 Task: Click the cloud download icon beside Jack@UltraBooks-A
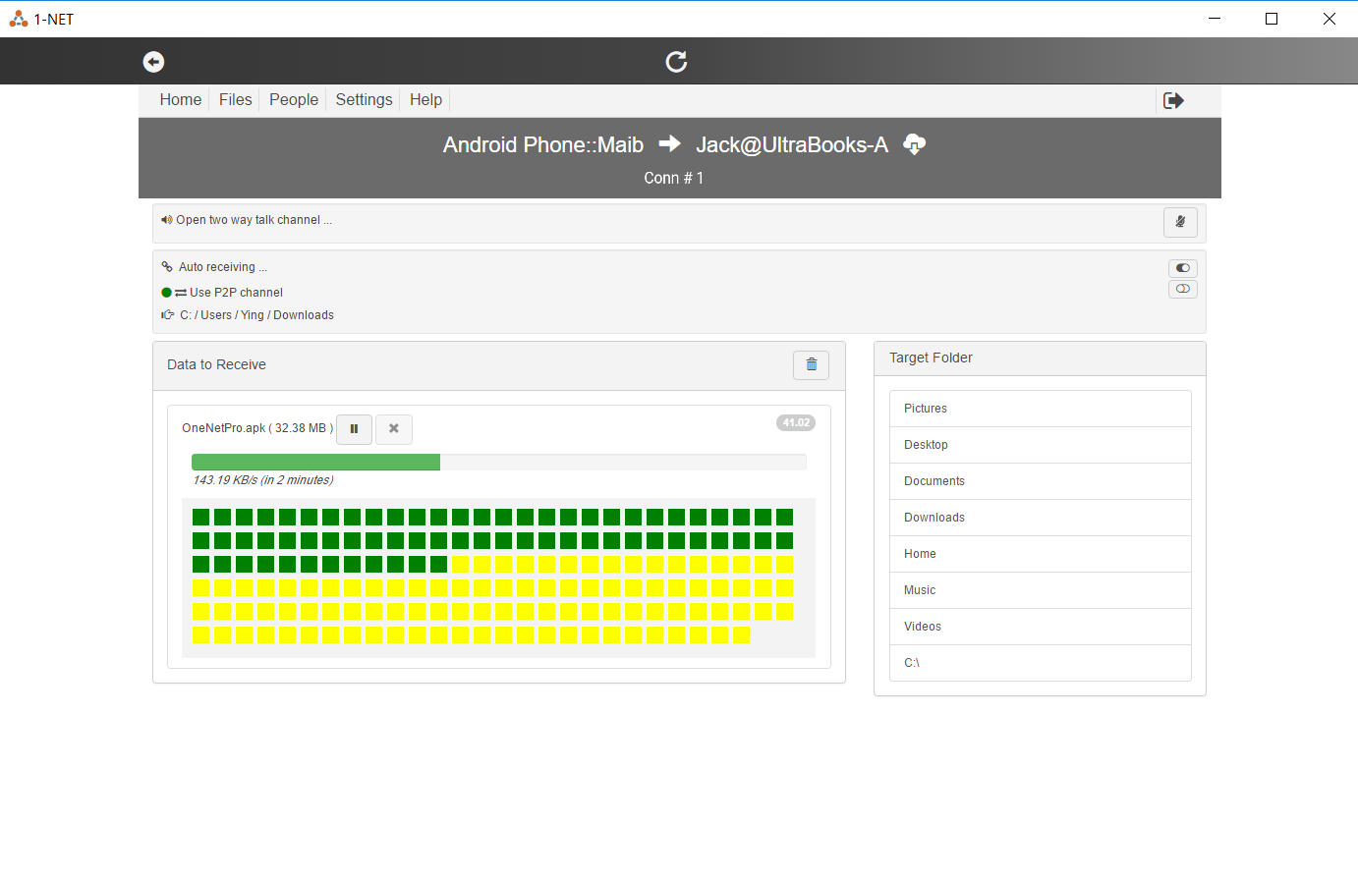click(x=914, y=144)
